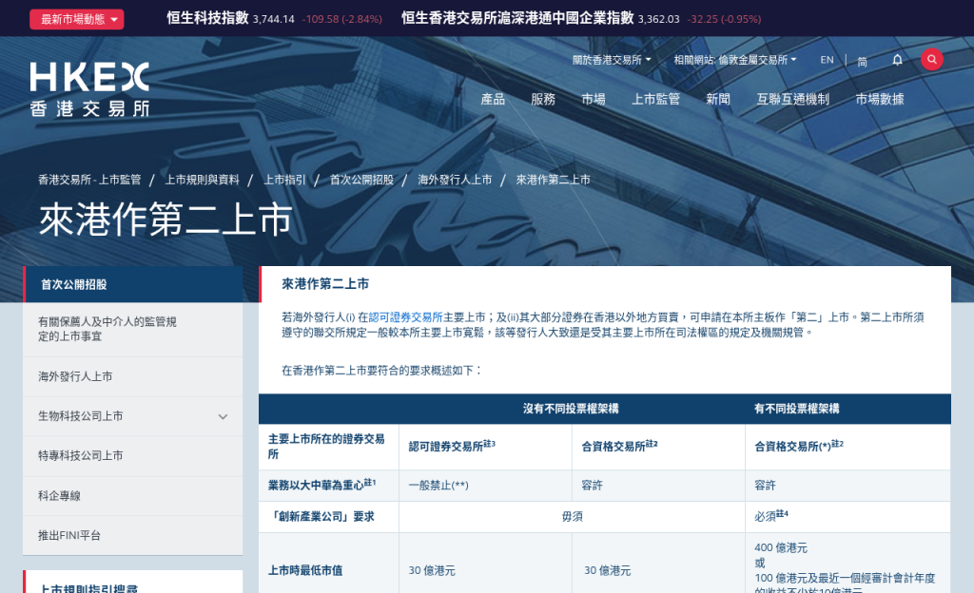Viewport: 974px width, 593px height.
Task: Open 推出FINI平台 sidebar item
Action: [133, 535]
